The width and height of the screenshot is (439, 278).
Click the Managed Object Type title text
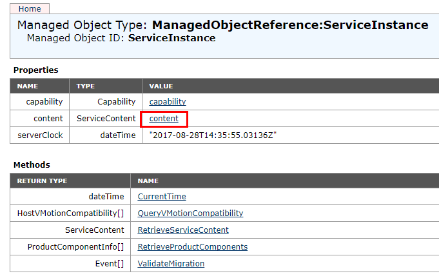pyautogui.click(x=222, y=25)
